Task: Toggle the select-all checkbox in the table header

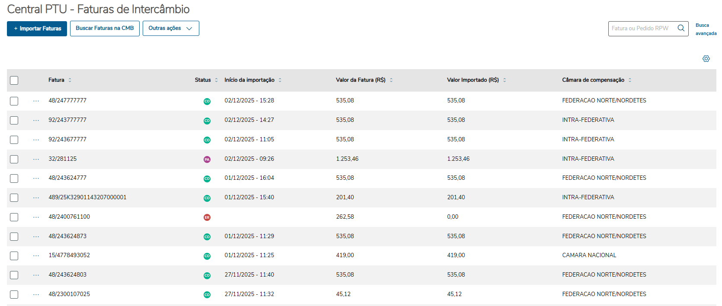Action: click(x=14, y=80)
